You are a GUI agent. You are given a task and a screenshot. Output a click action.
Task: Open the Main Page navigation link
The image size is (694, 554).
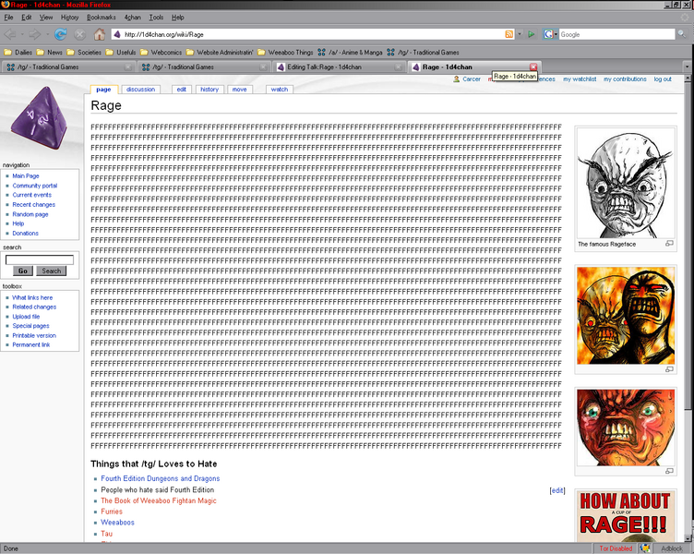pos(26,175)
